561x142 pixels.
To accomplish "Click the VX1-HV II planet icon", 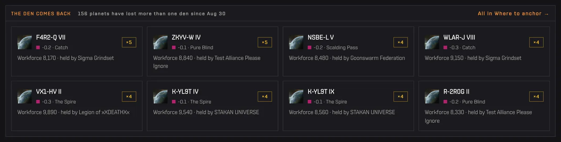I will pyautogui.click(x=25, y=97).
